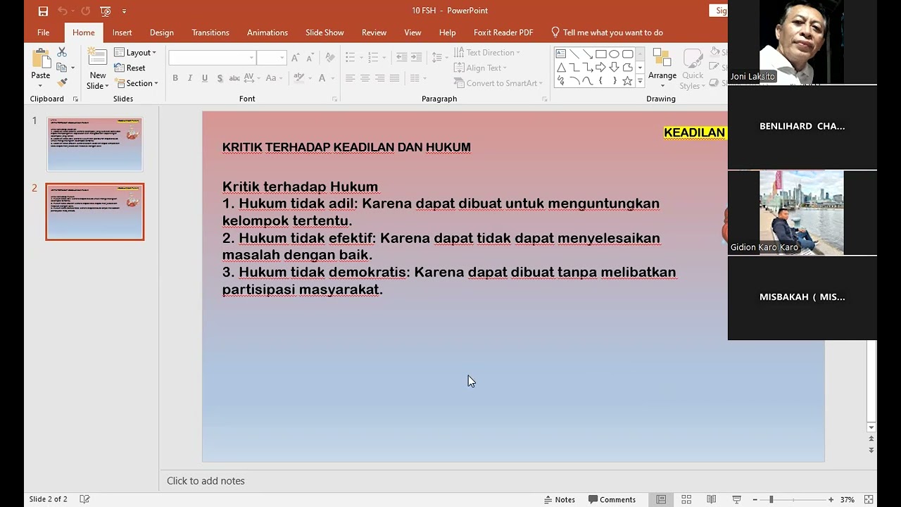Switch to Slide Sorter view

pos(686,499)
